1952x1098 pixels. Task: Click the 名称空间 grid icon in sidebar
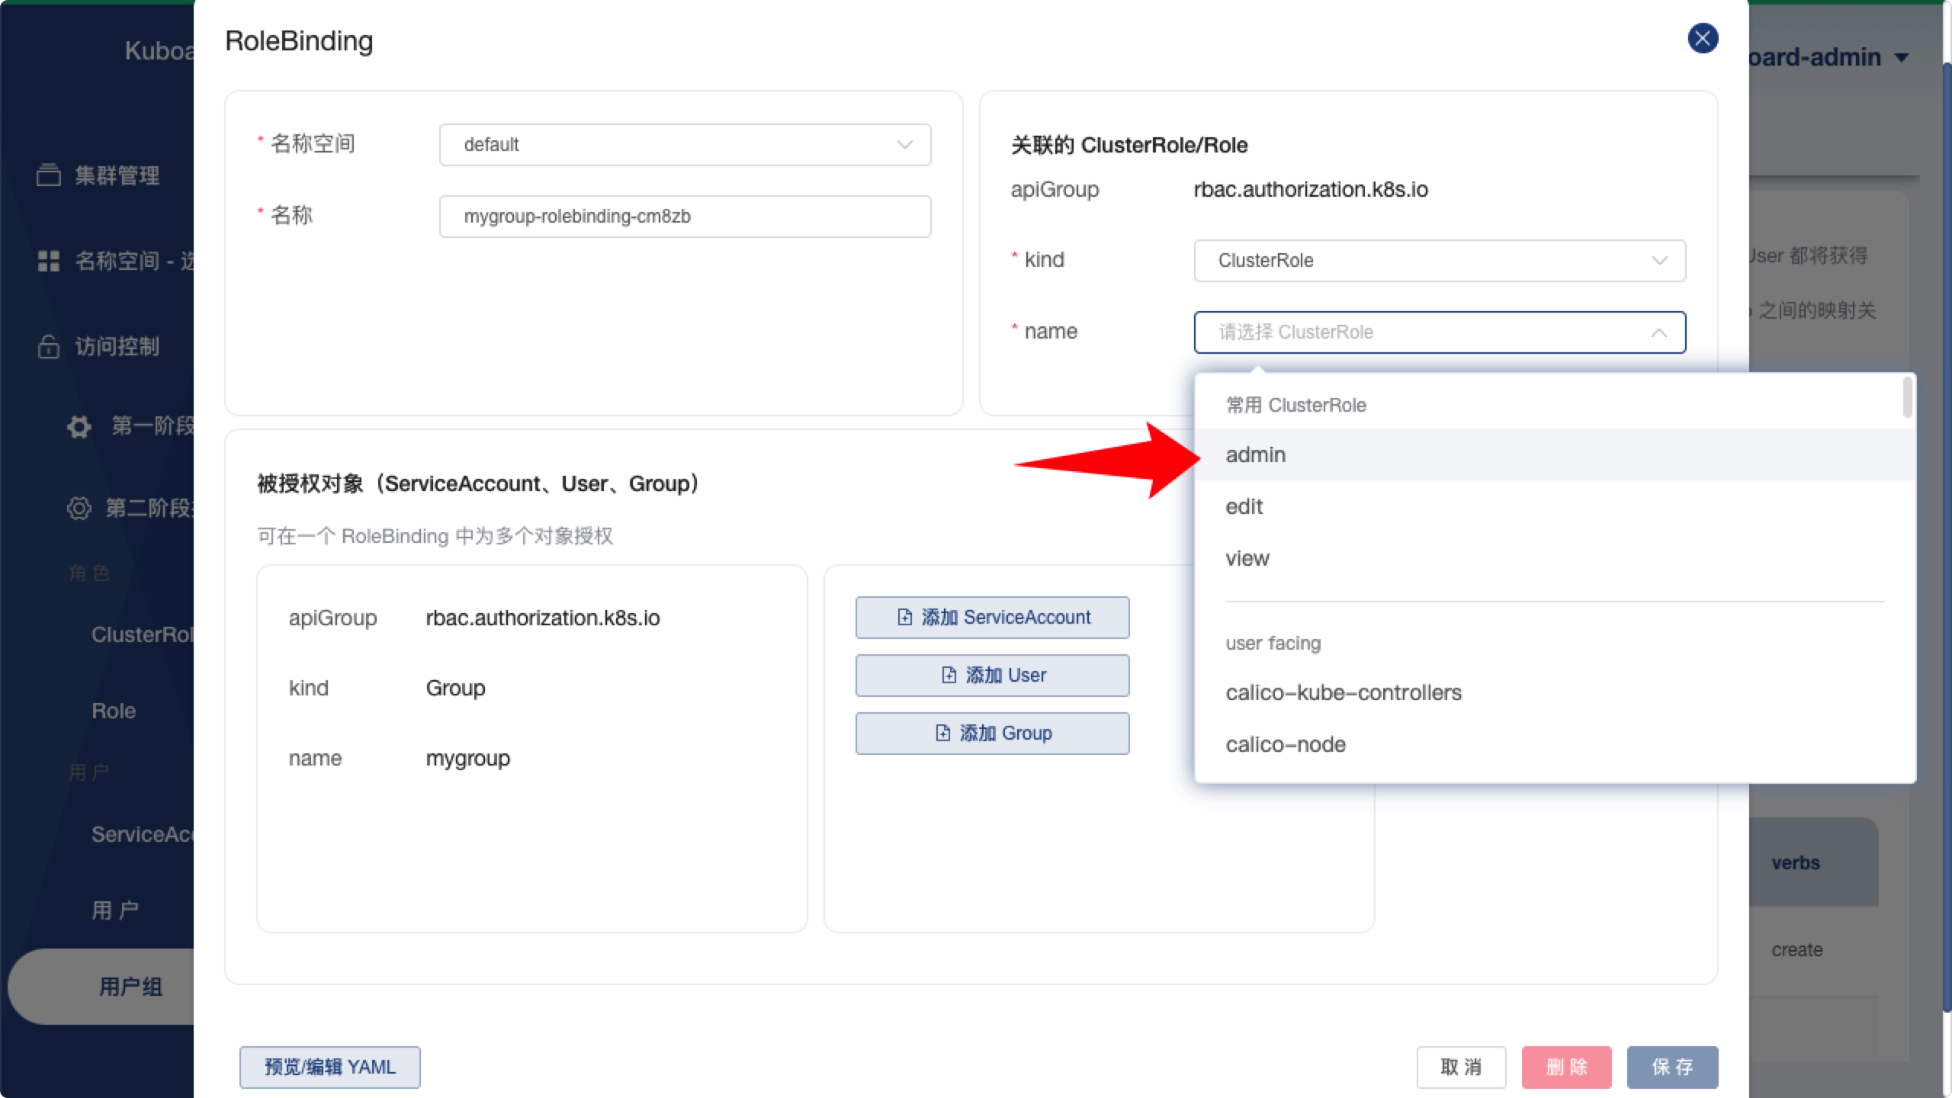click(x=49, y=261)
